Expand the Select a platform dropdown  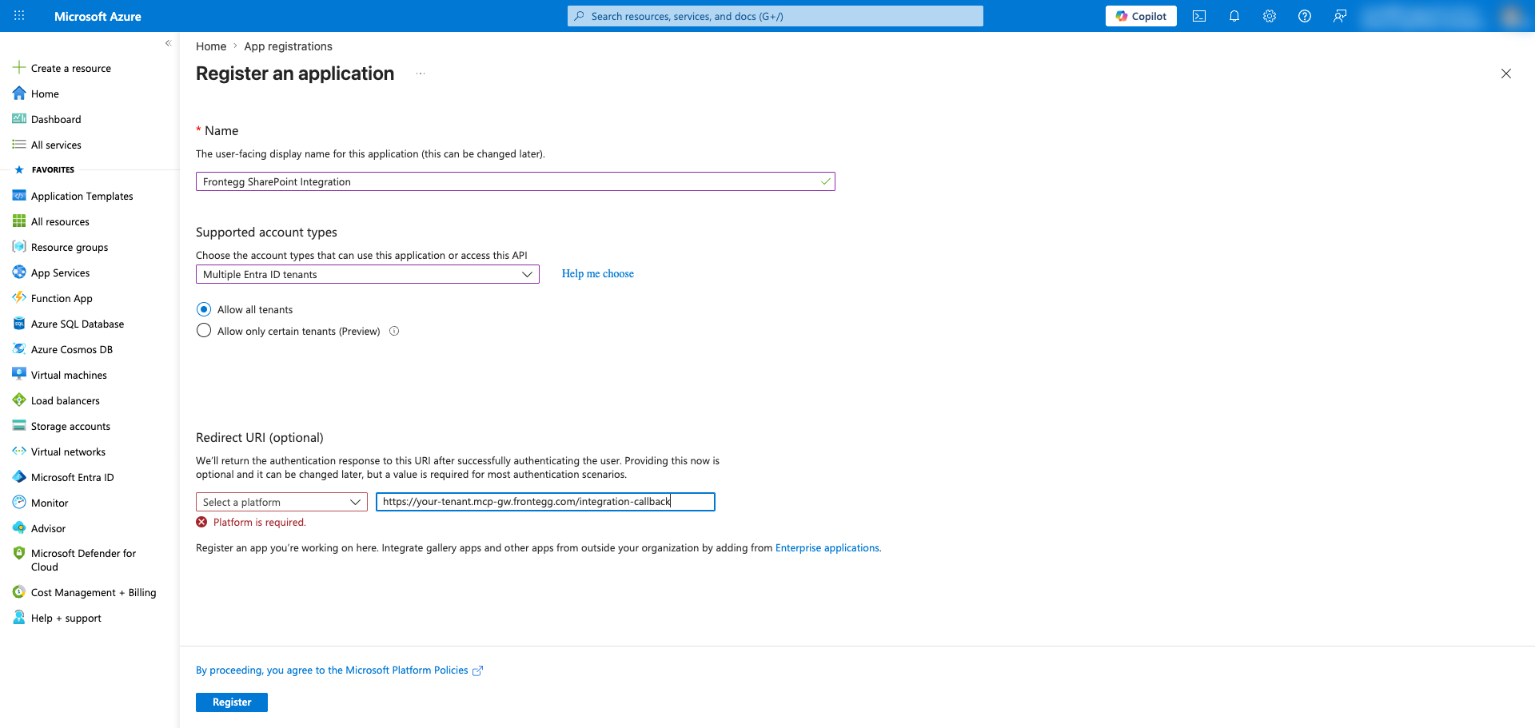pos(281,502)
